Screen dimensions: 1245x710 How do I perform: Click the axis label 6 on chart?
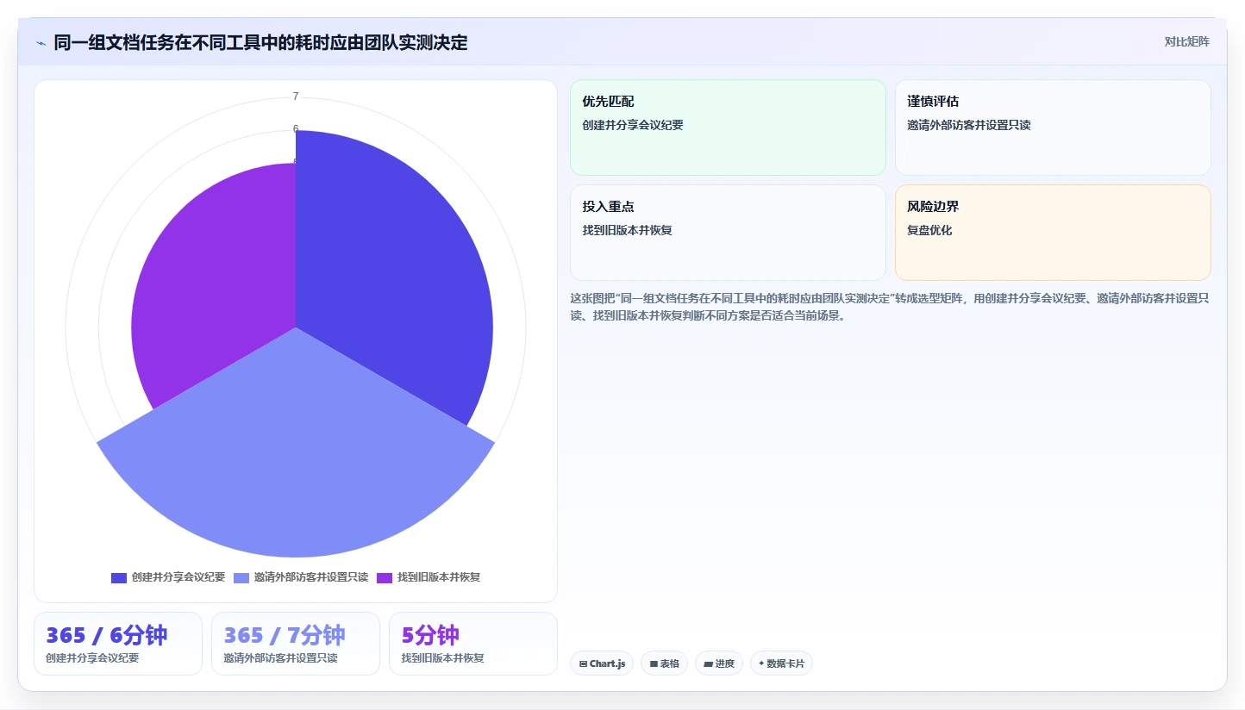click(x=296, y=129)
